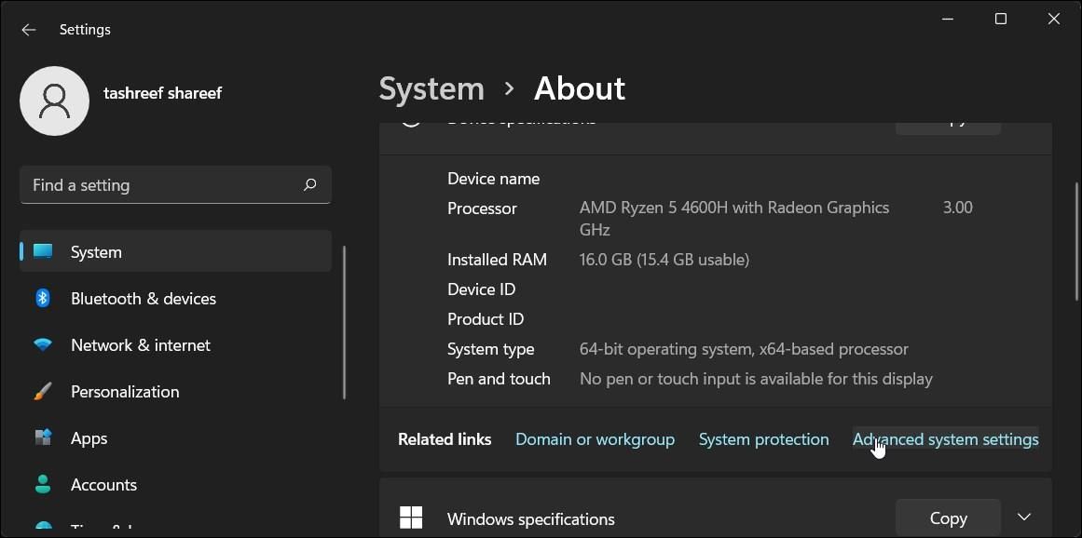Maximize the Settings window
This screenshot has width=1082, height=538.
click(x=1001, y=20)
